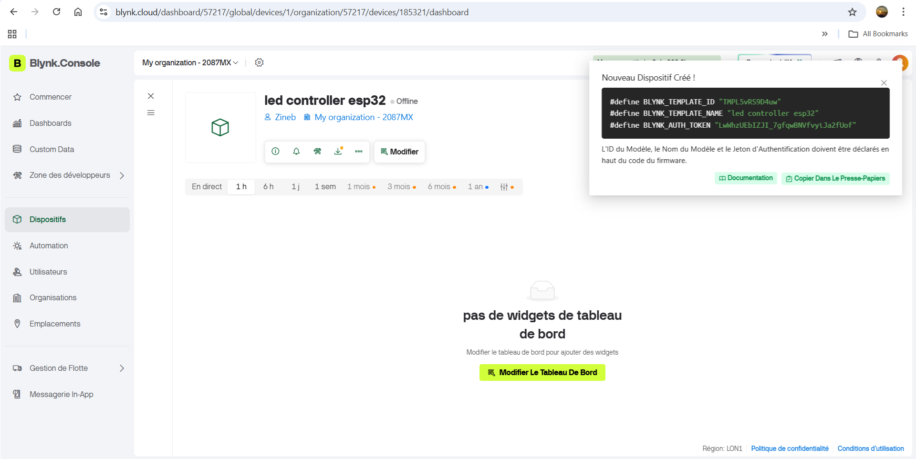Open the Chrome profile avatar
This screenshot has height=459, width=916.
882,12
